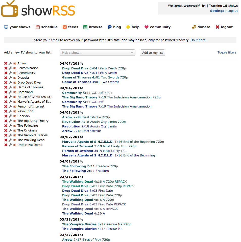Screen dimensions: 241x242
Task: Open the help page
Action: (x=133, y=27)
